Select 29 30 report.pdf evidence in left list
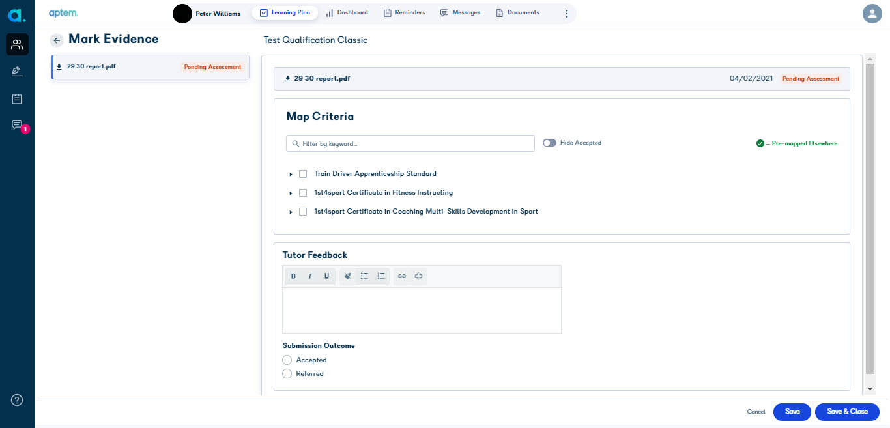Viewport: 890px width, 428px height. tap(151, 67)
